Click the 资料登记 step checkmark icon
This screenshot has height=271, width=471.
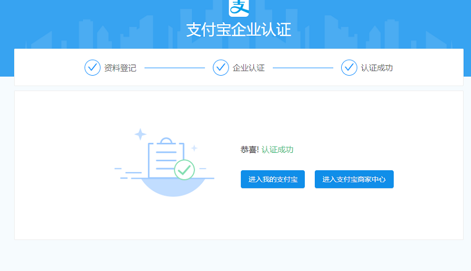pyautogui.click(x=93, y=68)
